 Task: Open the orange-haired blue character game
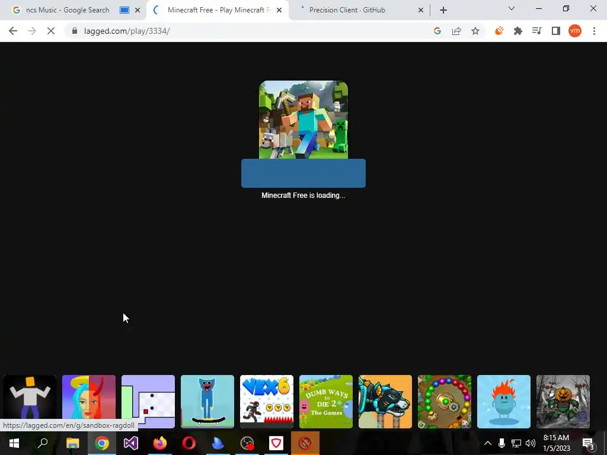(x=504, y=402)
